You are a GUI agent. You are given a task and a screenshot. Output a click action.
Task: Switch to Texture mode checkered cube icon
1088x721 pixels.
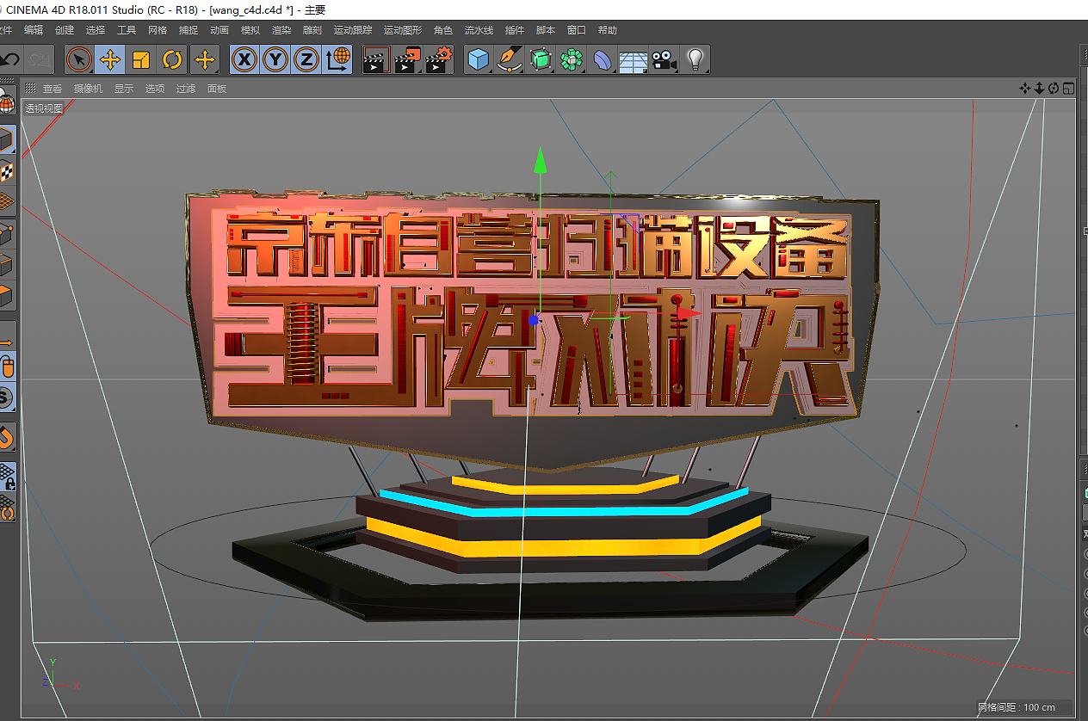[7, 171]
